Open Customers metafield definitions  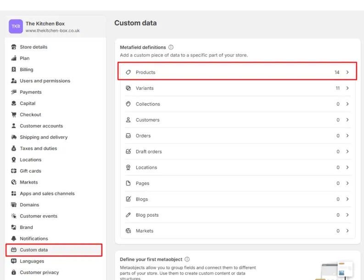(x=238, y=120)
